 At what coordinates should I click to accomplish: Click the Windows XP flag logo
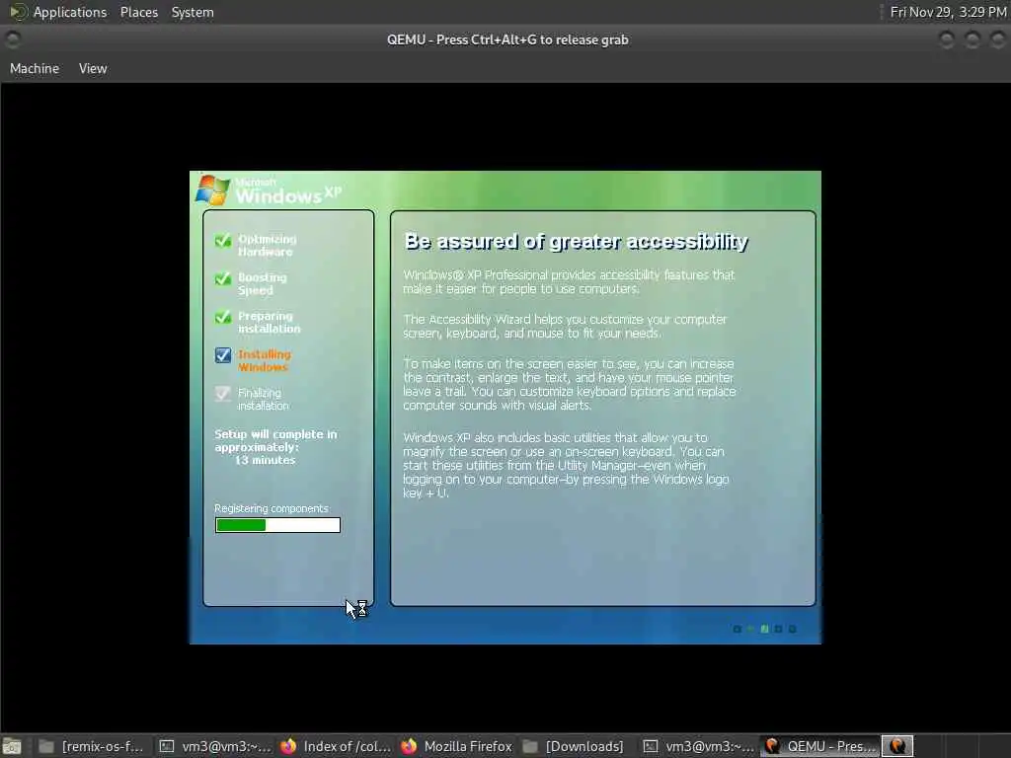(x=213, y=190)
